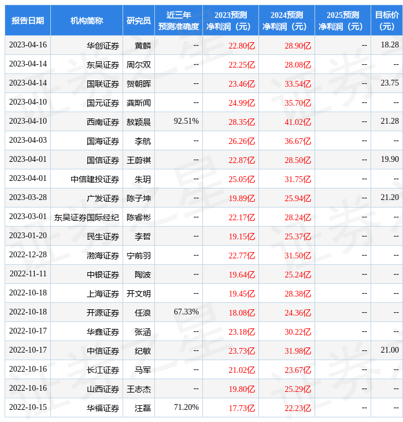Open the 中信建投证券 institution entry
This screenshot has height=422, width=403.
(x=95, y=179)
